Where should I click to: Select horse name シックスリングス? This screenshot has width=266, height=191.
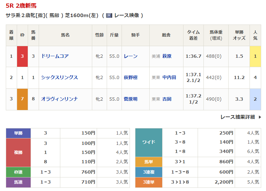tap(59, 77)
